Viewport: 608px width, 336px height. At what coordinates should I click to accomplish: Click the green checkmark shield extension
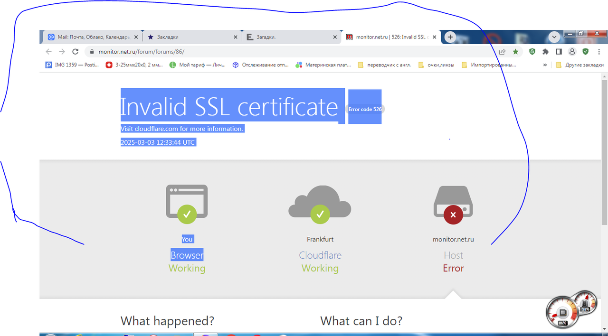586,51
